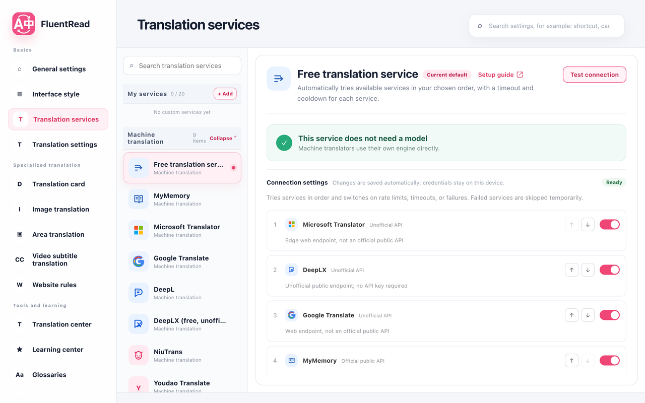Move Microsoft Translator down in order
The height and width of the screenshot is (403, 645).
point(588,225)
